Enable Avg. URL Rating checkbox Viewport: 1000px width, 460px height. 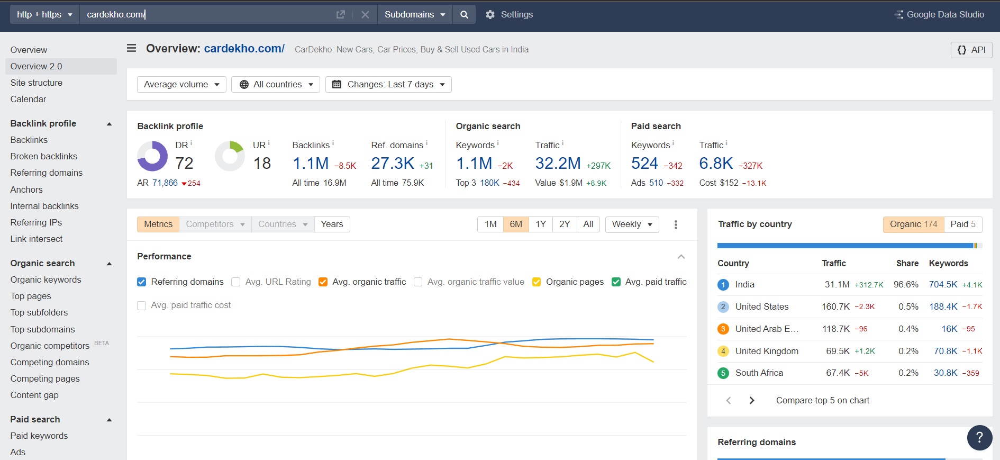pos(236,282)
